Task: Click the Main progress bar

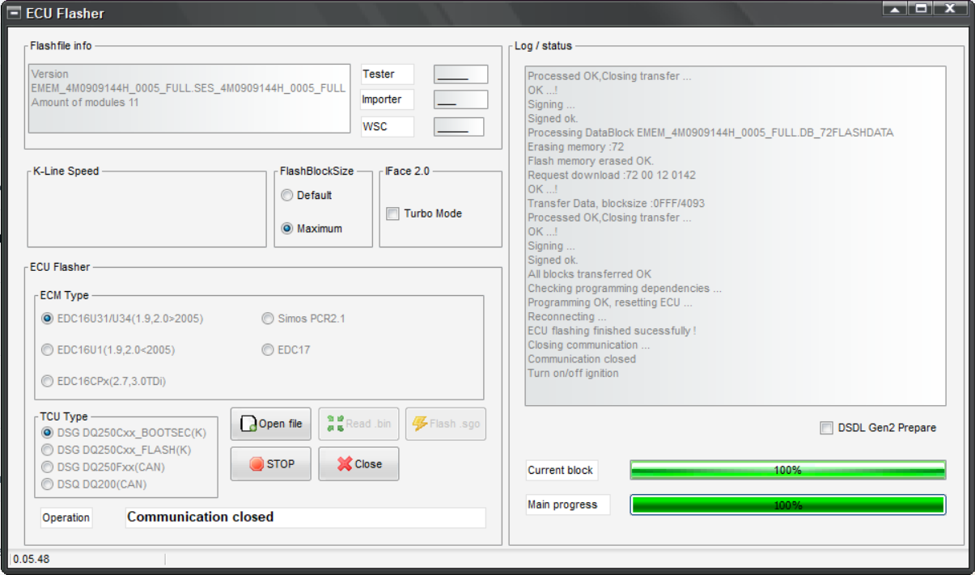Action: (x=787, y=505)
